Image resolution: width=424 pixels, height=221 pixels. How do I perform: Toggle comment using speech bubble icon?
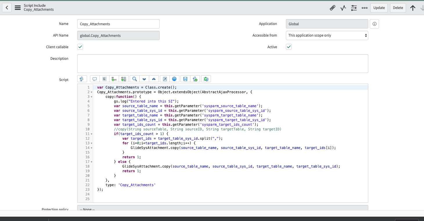[x=94, y=79]
